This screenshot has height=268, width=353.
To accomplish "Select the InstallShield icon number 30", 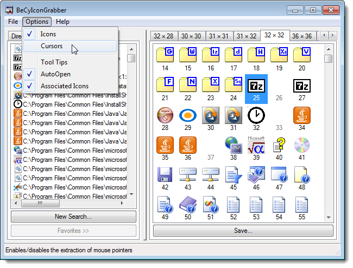I will tap(211, 115).
